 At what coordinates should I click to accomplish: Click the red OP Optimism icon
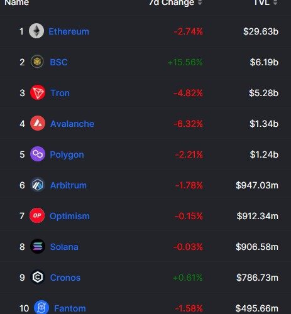coord(37,215)
